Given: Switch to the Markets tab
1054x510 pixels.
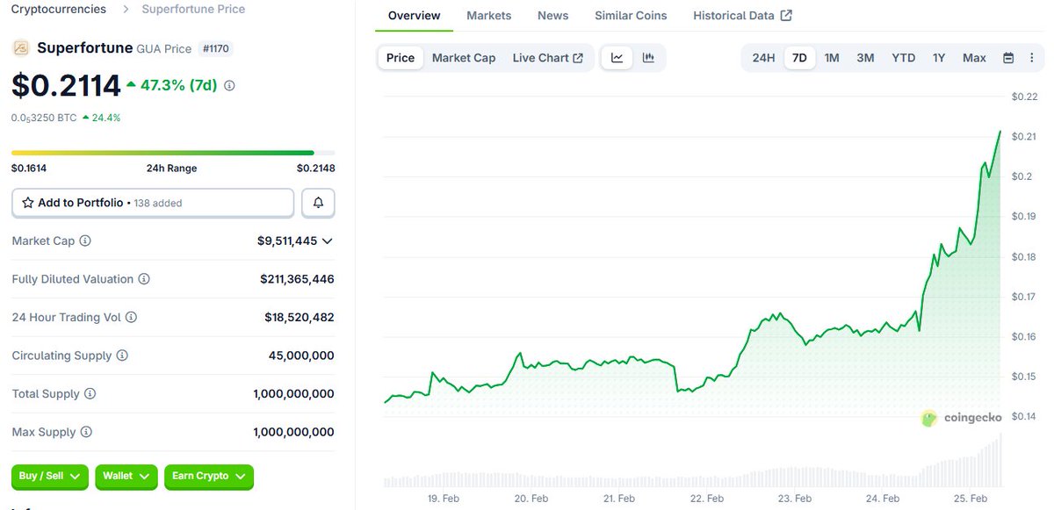Looking at the screenshot, I should (x=489, y=15).
